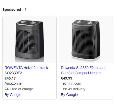Open the ROWENTA Heizlüfter black SO2330F2 link
The width and height of the screenshot is (114, 108).
pos(26,70)
